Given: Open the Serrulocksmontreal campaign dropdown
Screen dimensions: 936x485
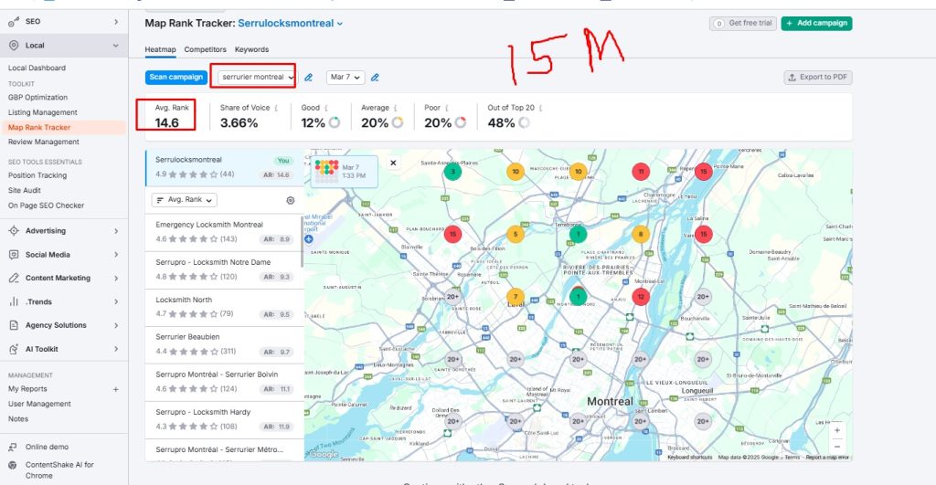Looking at the screenshot, I should point(291,23).
